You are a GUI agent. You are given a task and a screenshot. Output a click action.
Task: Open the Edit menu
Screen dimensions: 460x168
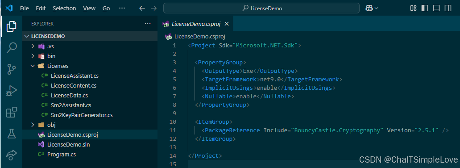41,8
